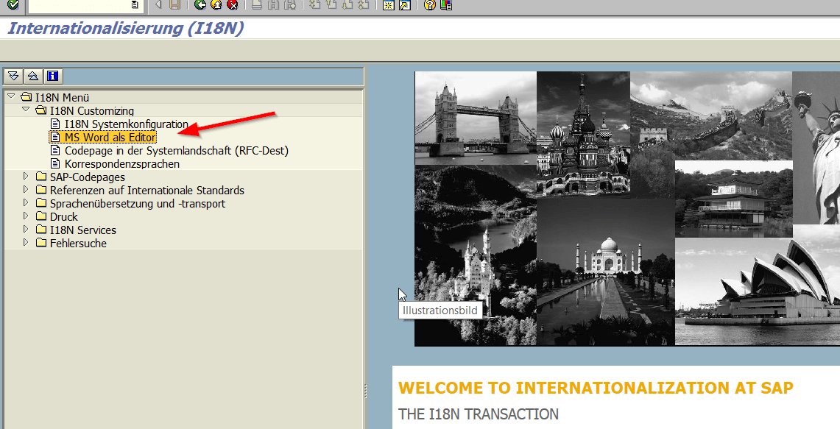Click the I18N Services label
The width and height of the screenshot is (840, 429).
click(83, 230)
